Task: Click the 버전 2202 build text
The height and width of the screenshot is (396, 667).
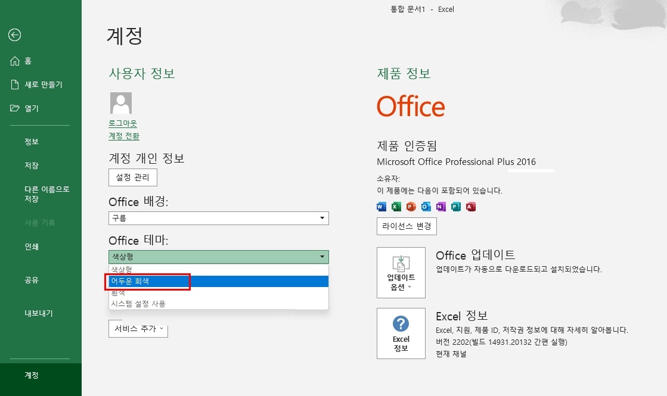Action: [x=501, y=342]
